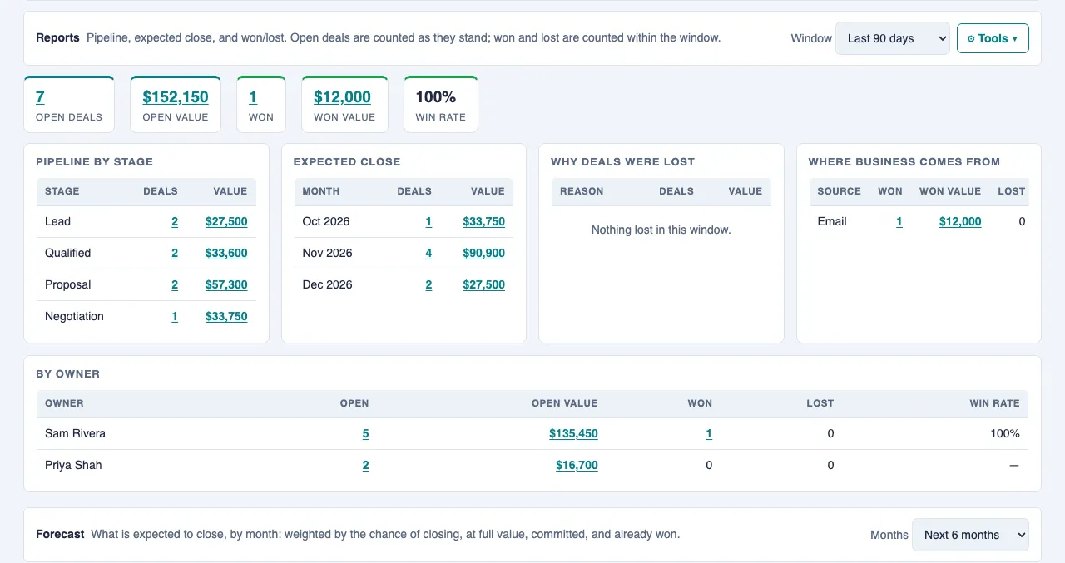Click the By Owner heading
Viewport: 1065px width, 563px height.
(x=67, y=373)
